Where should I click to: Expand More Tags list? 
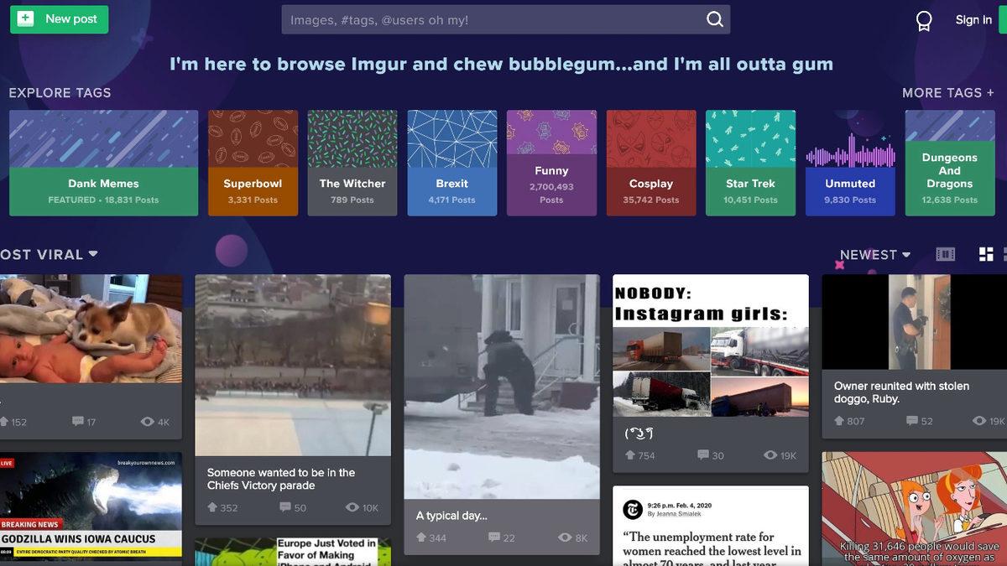tap(948, 93)
